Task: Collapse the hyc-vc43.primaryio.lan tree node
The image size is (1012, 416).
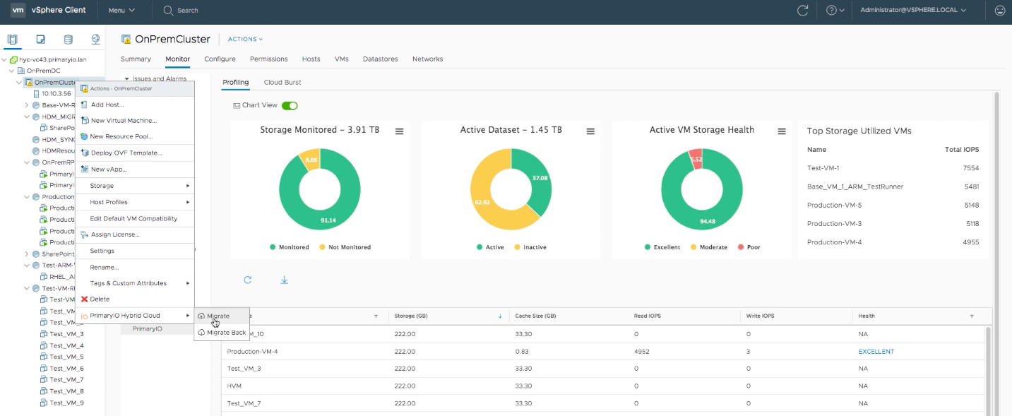Action: tap(5, 60)
